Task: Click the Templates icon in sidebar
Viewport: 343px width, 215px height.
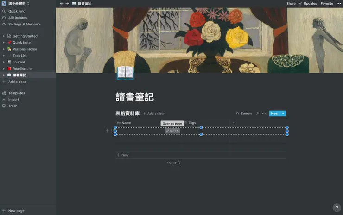Action: (4, 93)
